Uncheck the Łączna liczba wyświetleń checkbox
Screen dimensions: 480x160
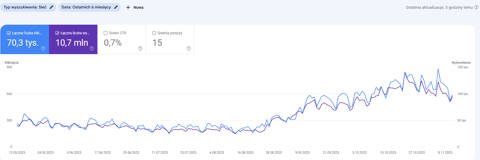point(57,33)
